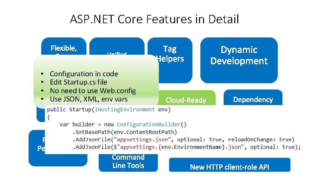Click the bullet 'Use JSON, XML, env vars'
The image size is (319, 179).
tap(89, 99)
